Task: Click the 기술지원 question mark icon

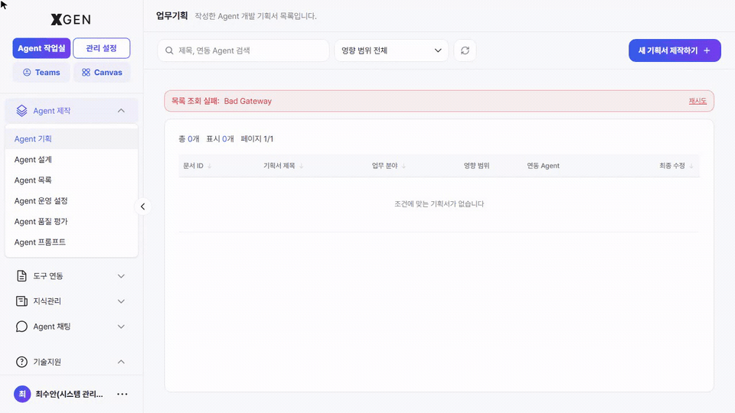Action: click(21, 362)
